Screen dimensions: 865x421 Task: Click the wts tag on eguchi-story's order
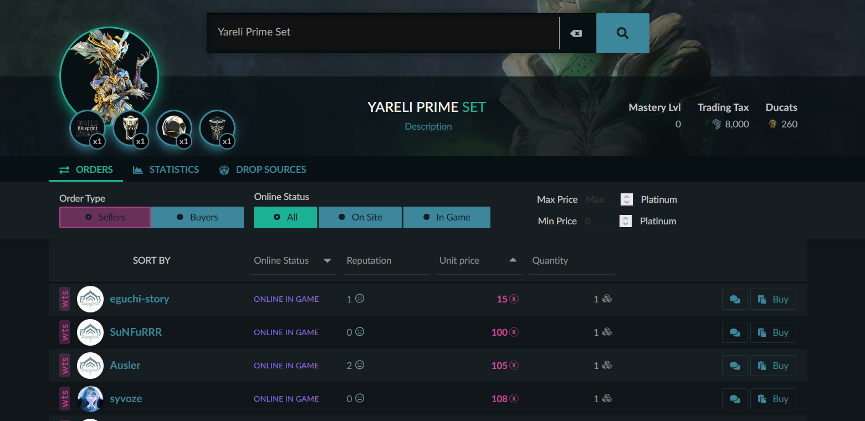coord(65,299)
